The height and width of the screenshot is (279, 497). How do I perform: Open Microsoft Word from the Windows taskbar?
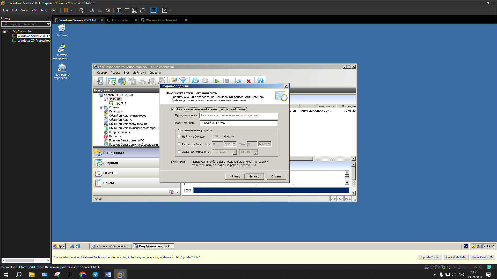click(x=108, y=275)
